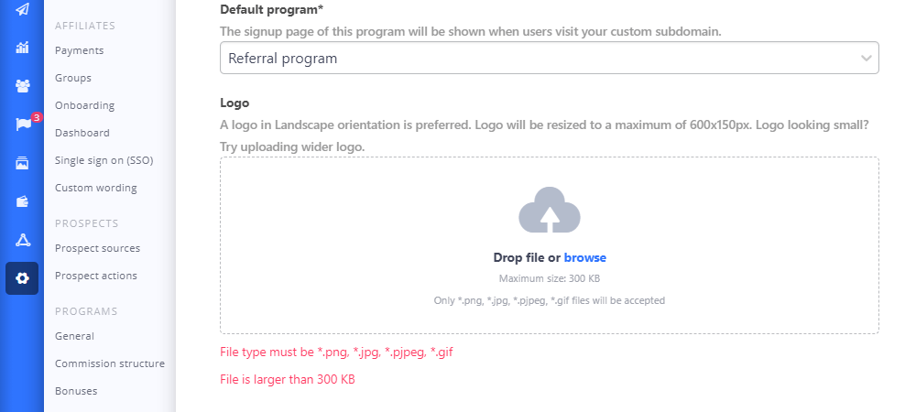Click the cloud upload icon
916x412 pixels.
tap(550, 210)
